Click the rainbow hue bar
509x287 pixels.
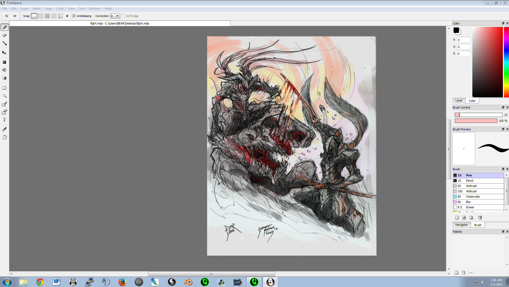pos(506,62)
